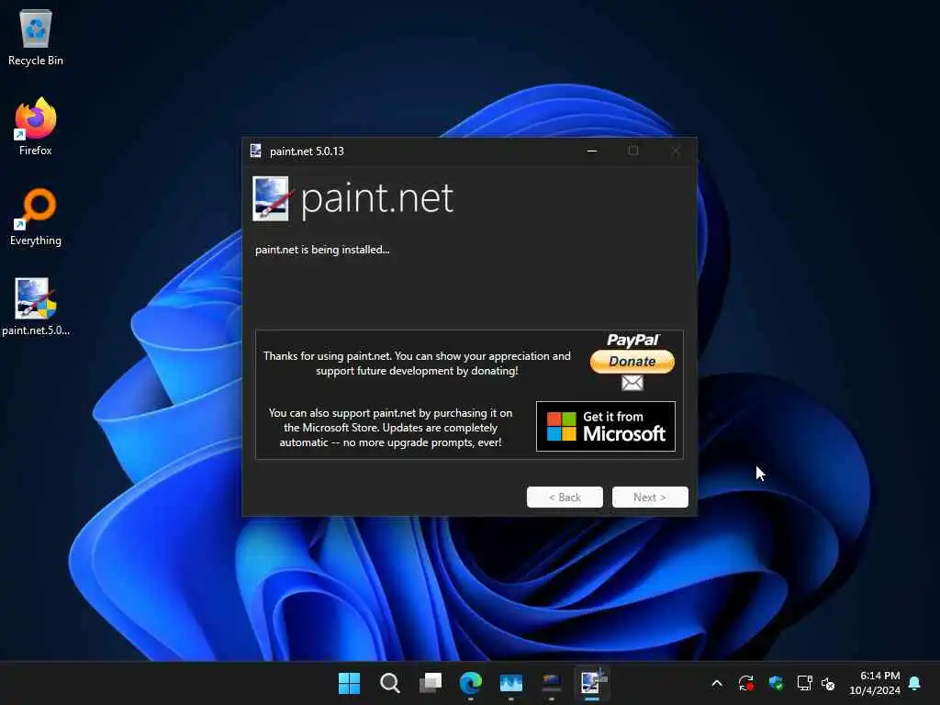This screenshot has height=705, width=940.
Task: Open Task View from the taskbar
Action: [x=431, y=683]
